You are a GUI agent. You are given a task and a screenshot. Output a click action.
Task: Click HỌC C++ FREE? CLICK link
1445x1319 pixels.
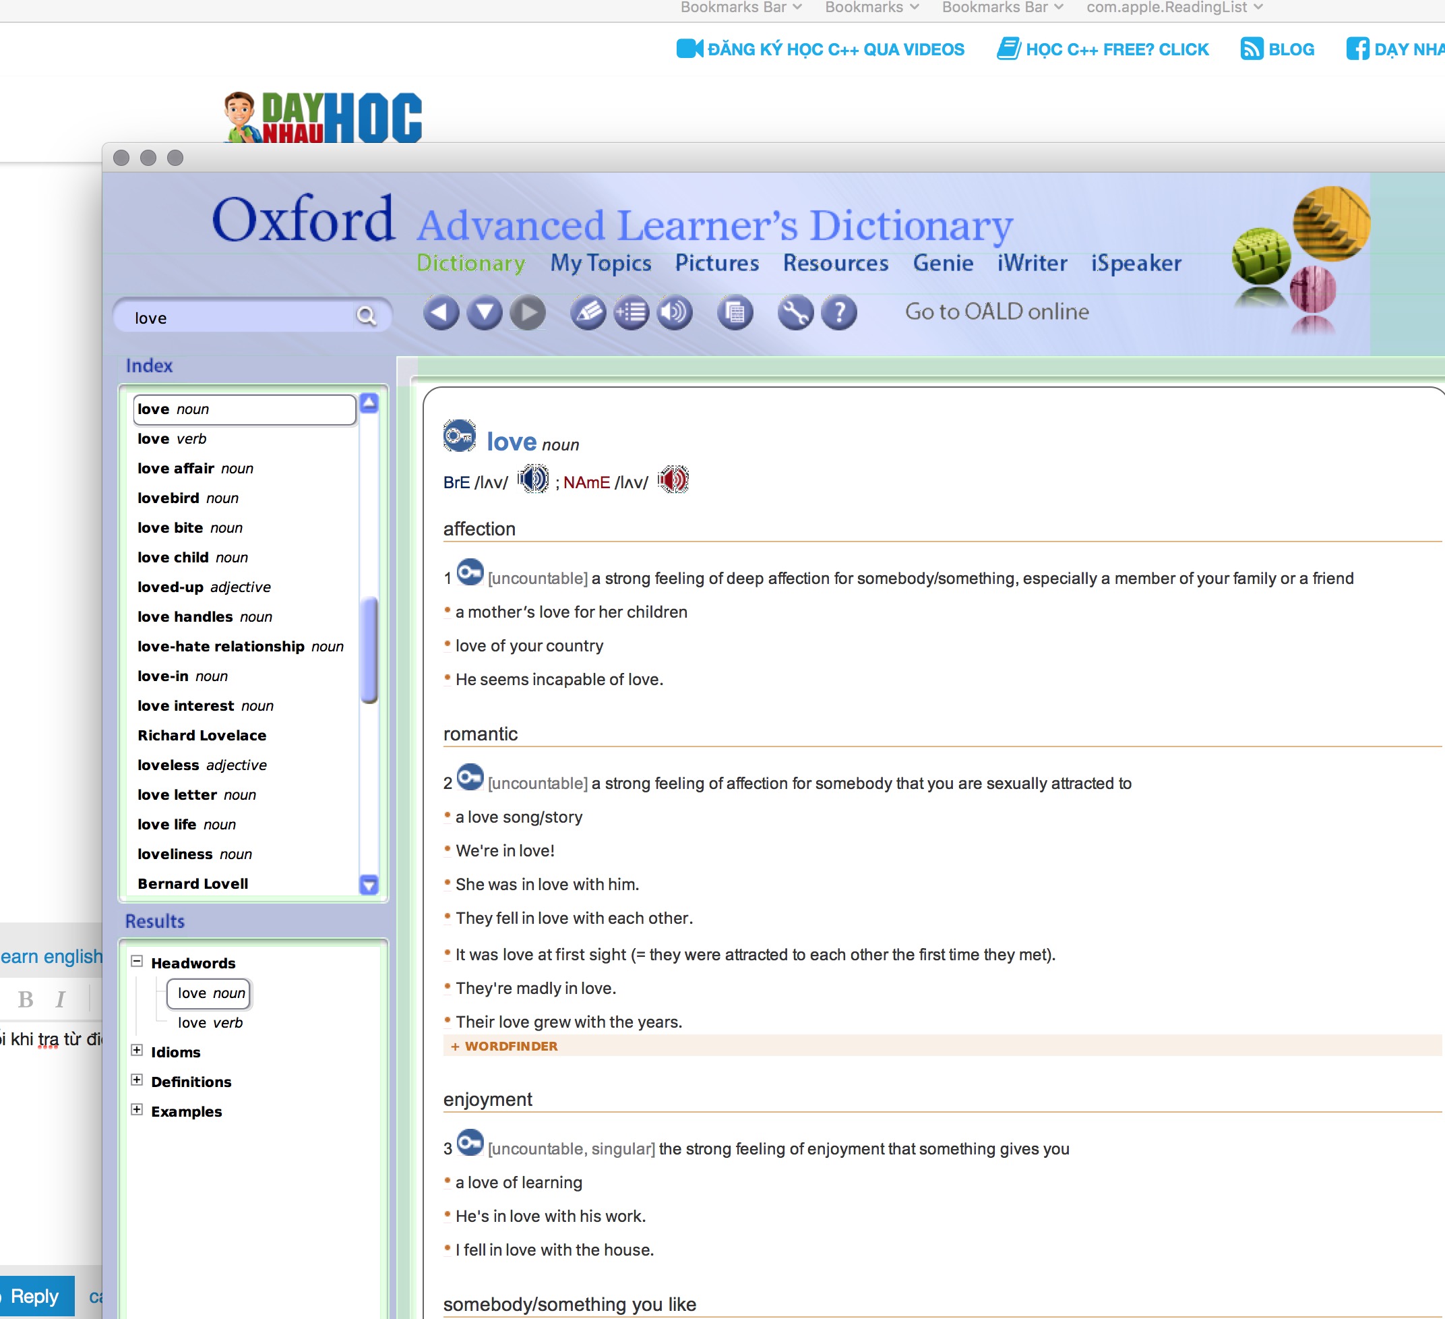[x=1117, y=49]
